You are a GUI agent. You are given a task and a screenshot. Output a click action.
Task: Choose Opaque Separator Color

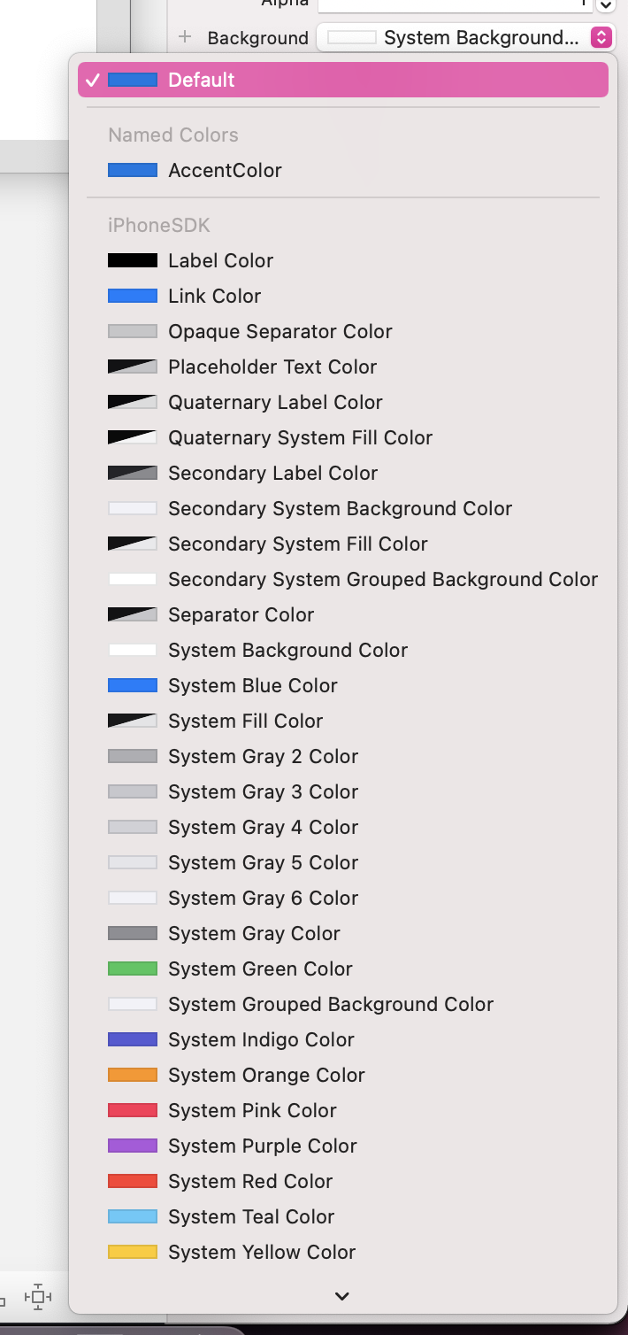coord(343,331)
